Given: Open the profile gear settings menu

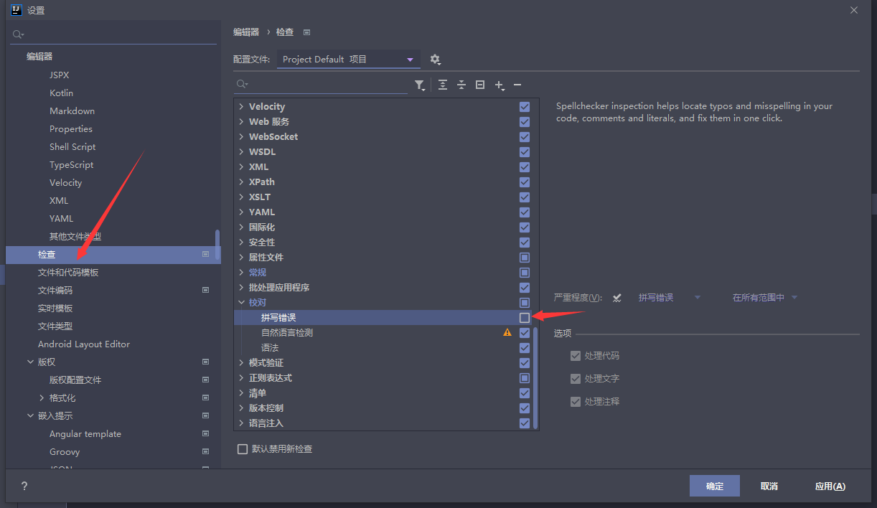Looking at the screenshot, I should 435,60.
